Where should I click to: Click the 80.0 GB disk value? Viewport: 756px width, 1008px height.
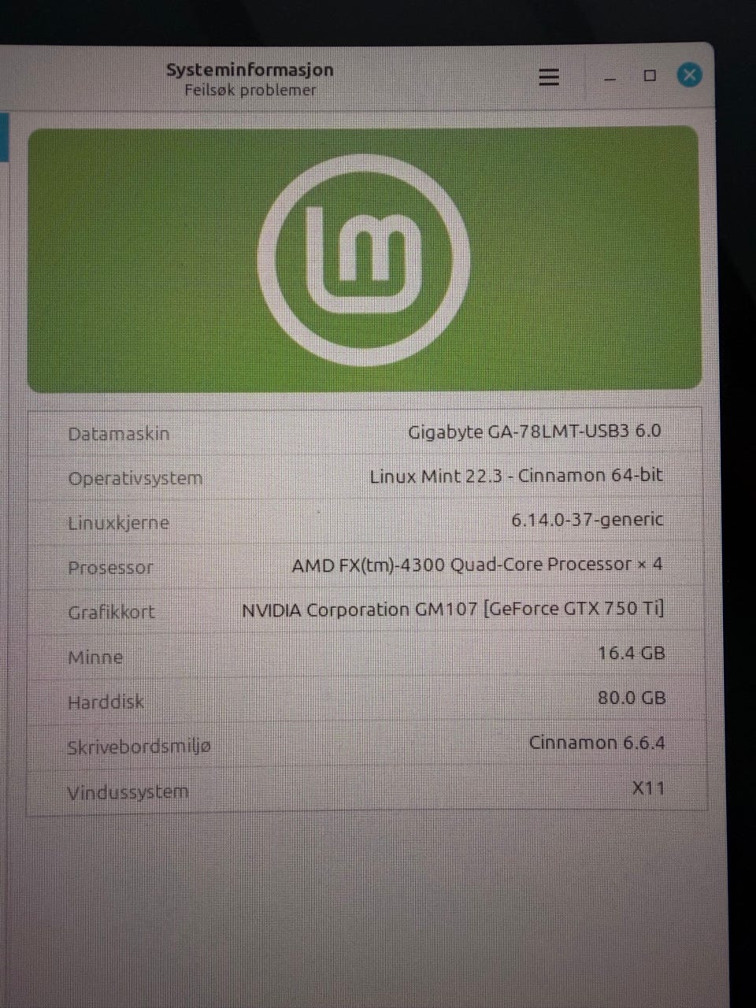[x=632, y=698]
